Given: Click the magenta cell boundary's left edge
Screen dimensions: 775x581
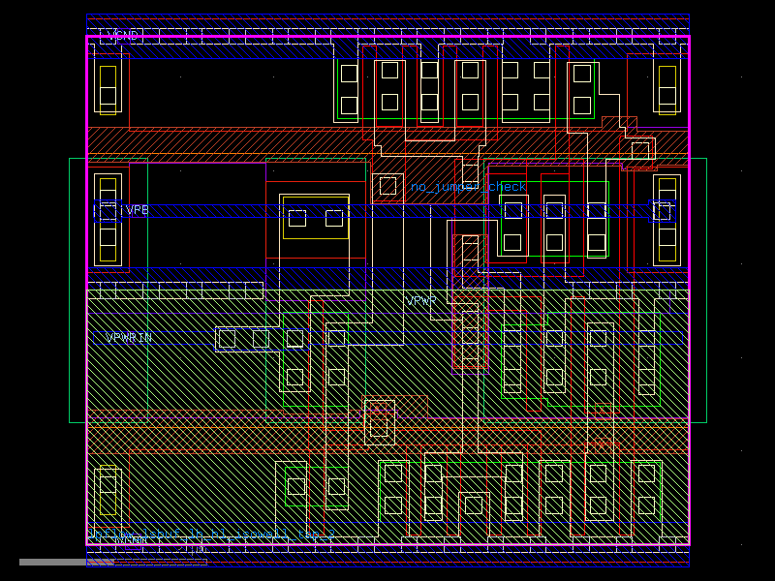Looking at the screenshot, I should (87, 290).
